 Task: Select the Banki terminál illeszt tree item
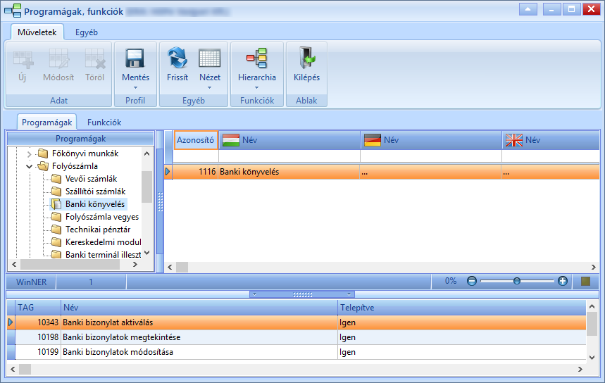(x=103, y=255)
